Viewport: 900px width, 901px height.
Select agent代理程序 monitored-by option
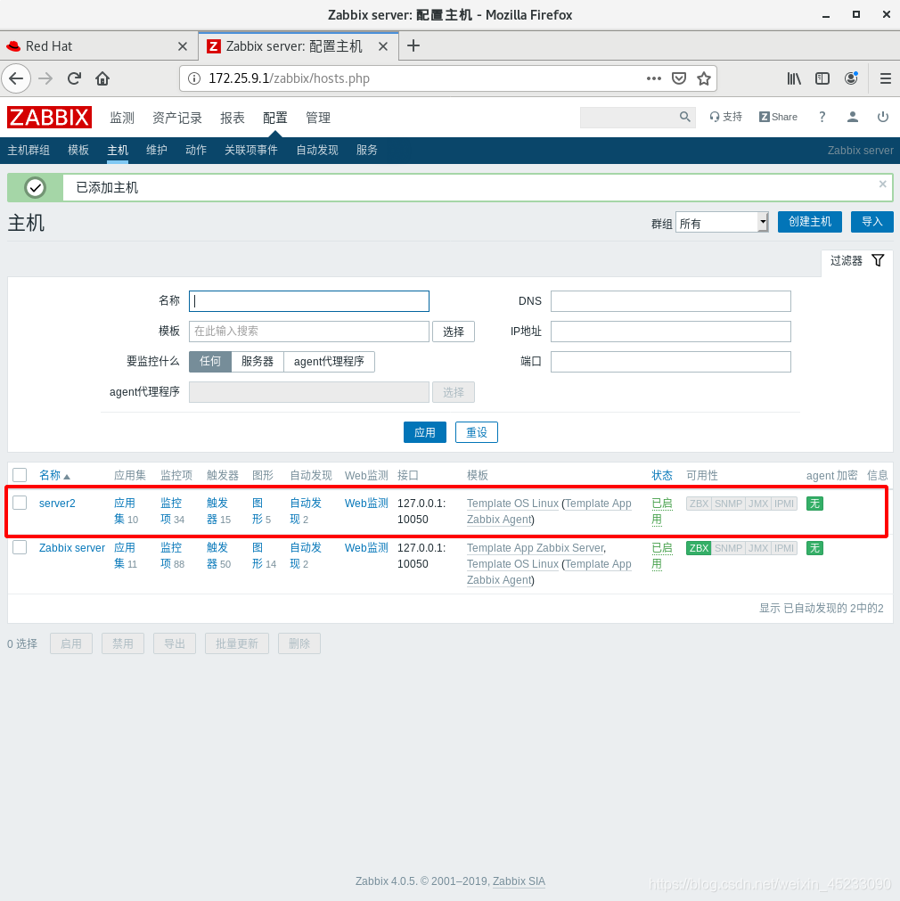(x=330, y=362)
